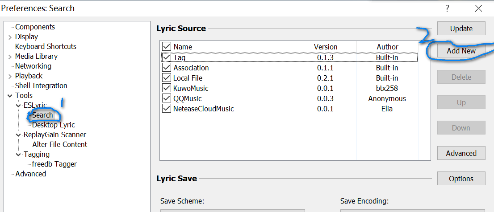Screen dimensions: 494x212
Task: Toggle the header Name select-all checkbox
Action: tap(167, 47)
